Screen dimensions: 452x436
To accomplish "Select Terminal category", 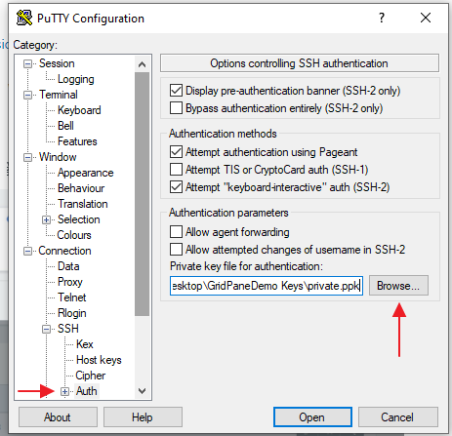I will [59, 95].
